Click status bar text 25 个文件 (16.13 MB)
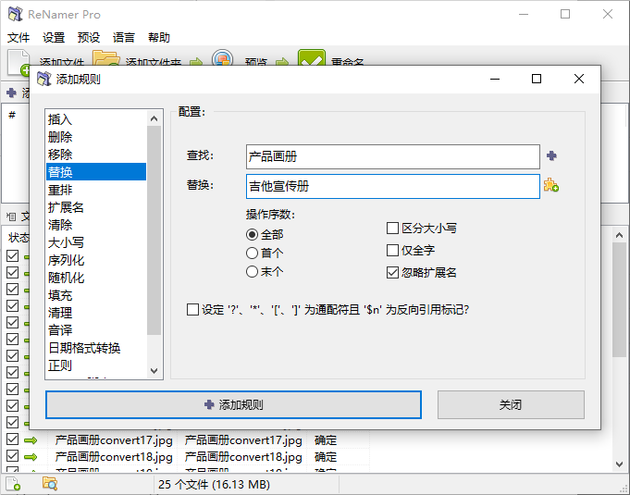This screenshot has width=630, height=495. tap(214, 484)
